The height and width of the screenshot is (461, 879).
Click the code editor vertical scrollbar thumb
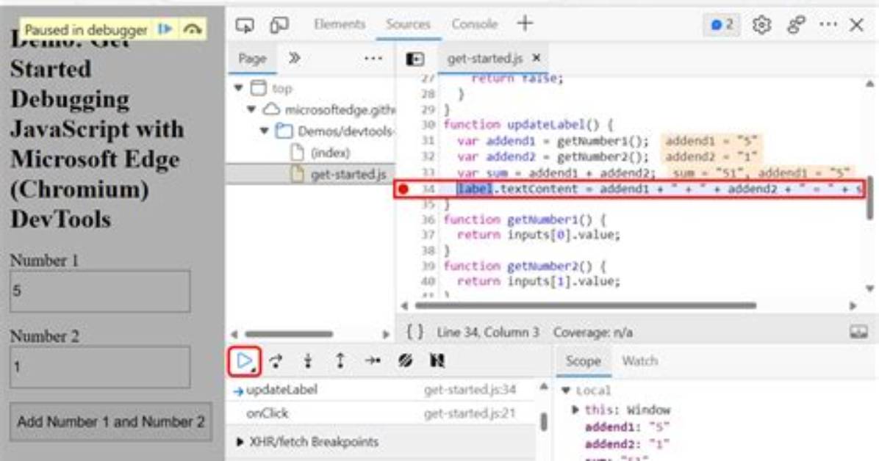point(869,197)
